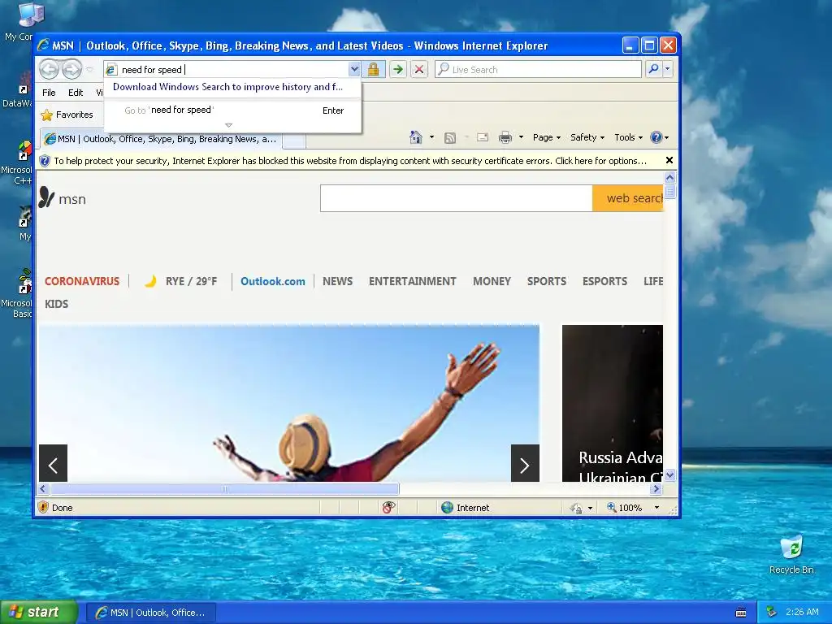
Task: Click the Live Search magnifier button
Action: 654,69
